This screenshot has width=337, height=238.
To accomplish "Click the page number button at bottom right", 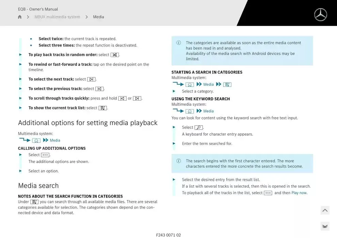I will point(325,226).
